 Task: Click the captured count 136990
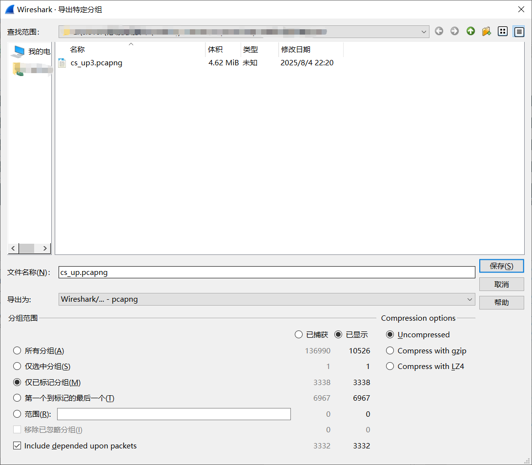point(318,350)
